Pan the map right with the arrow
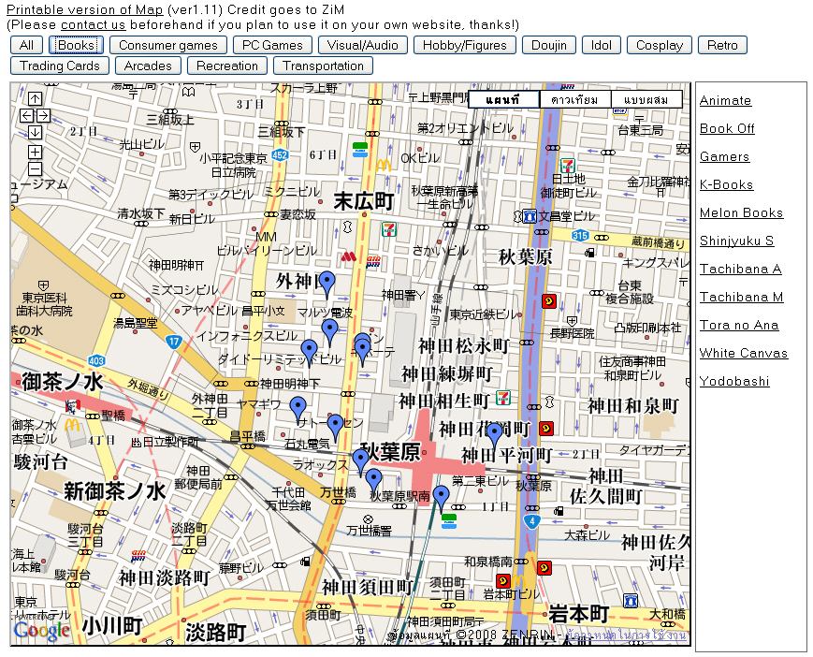Screen dimensions: 813x657 pos(44,116)
